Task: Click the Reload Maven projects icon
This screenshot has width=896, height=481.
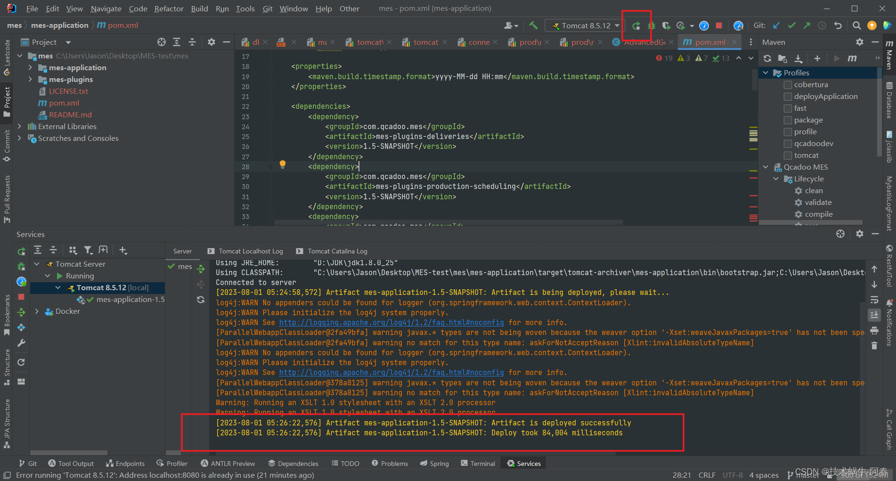Action: (x=767, y=58)
